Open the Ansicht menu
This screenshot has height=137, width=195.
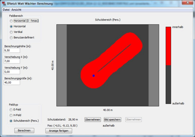pyautogui.click(x=16, y=10)
